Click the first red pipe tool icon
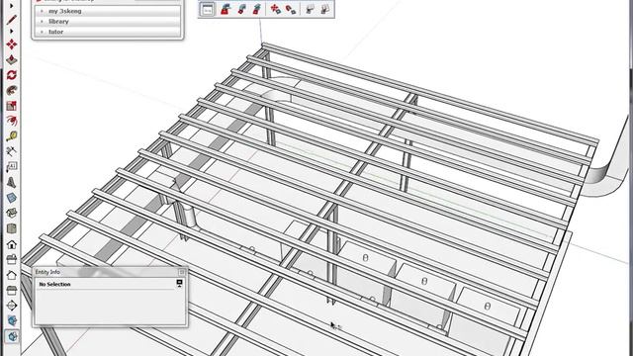This screenshot has width=633, height=356. coord(226,9)
